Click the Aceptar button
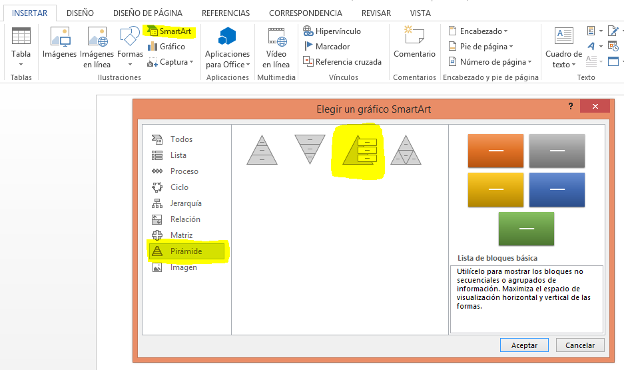 click(524, 345)
